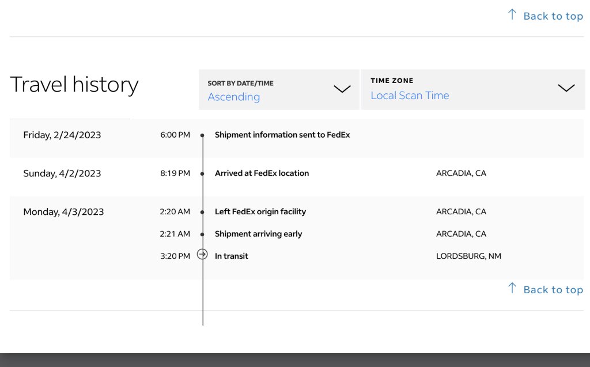Click the up arrow icon below travel history
The width and height of the screenshot is (590, 367).
512,288
